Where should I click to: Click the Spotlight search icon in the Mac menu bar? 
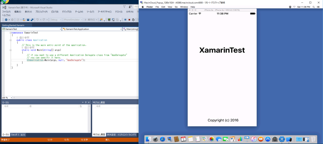tap(314, 7)
